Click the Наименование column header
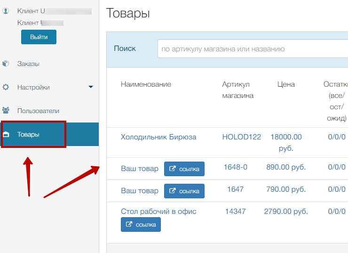Screen dimensions: 348x253 pyautogui.click(x=146, y=84)
